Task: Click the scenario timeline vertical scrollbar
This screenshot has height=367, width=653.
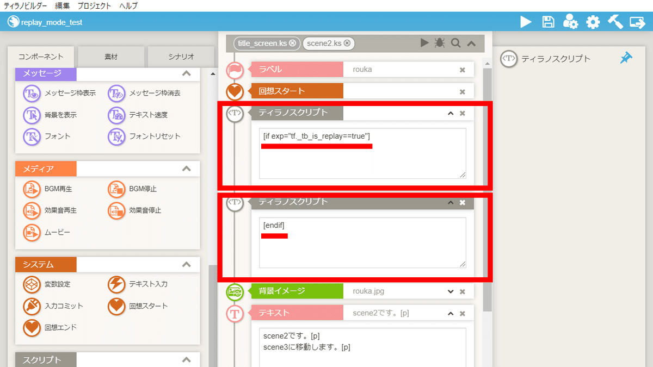Action: point(487,190)
